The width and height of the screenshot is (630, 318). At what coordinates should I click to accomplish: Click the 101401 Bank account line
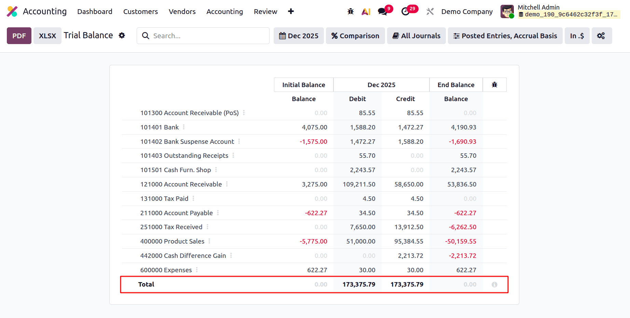click(x=160, y=127)
